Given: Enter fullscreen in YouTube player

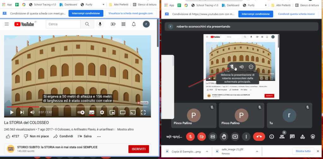Looking at the screenshot, I should (143, 112).
